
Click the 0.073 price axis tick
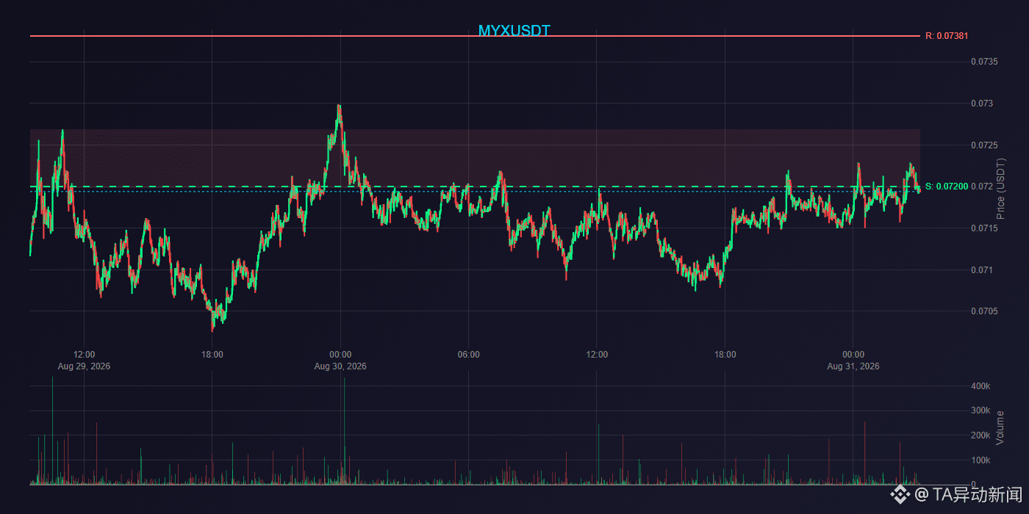click(982, 103)
